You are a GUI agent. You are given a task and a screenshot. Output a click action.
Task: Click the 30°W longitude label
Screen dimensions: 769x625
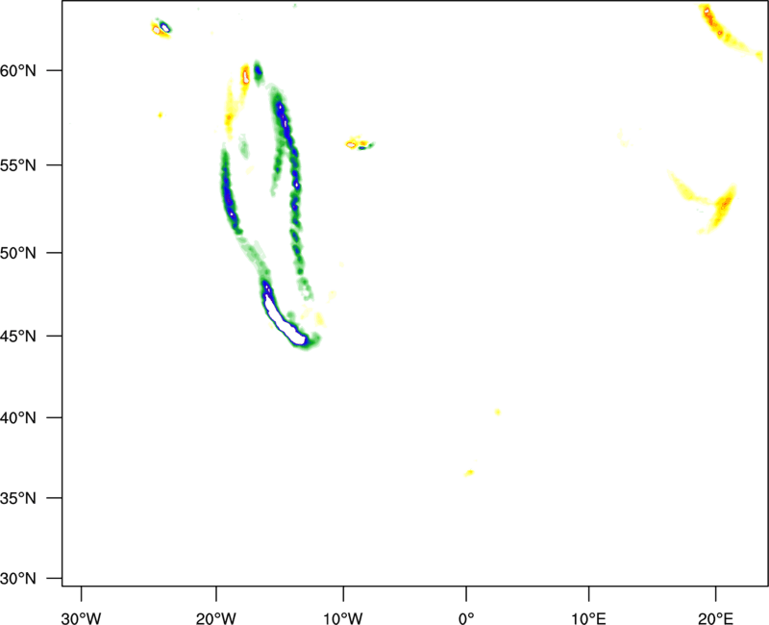(x=81, y=618)
